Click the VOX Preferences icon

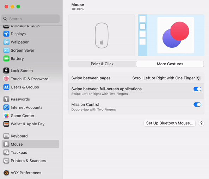tap(6, 173)
